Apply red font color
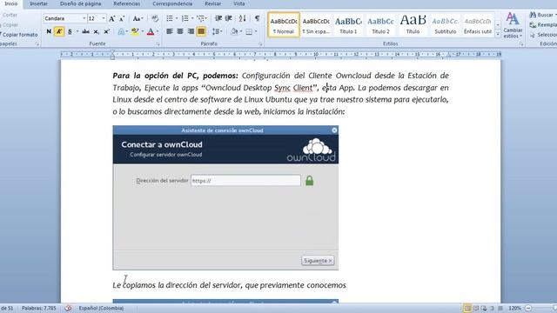 tap(151, 31)
